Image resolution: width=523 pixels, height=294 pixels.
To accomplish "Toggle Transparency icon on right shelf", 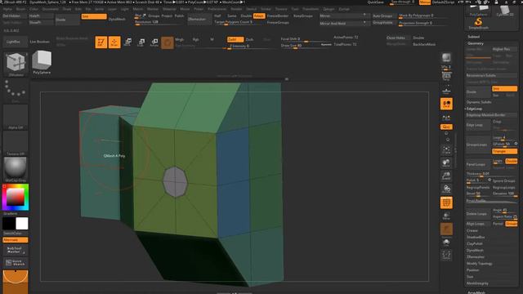I will pos(446,216).
